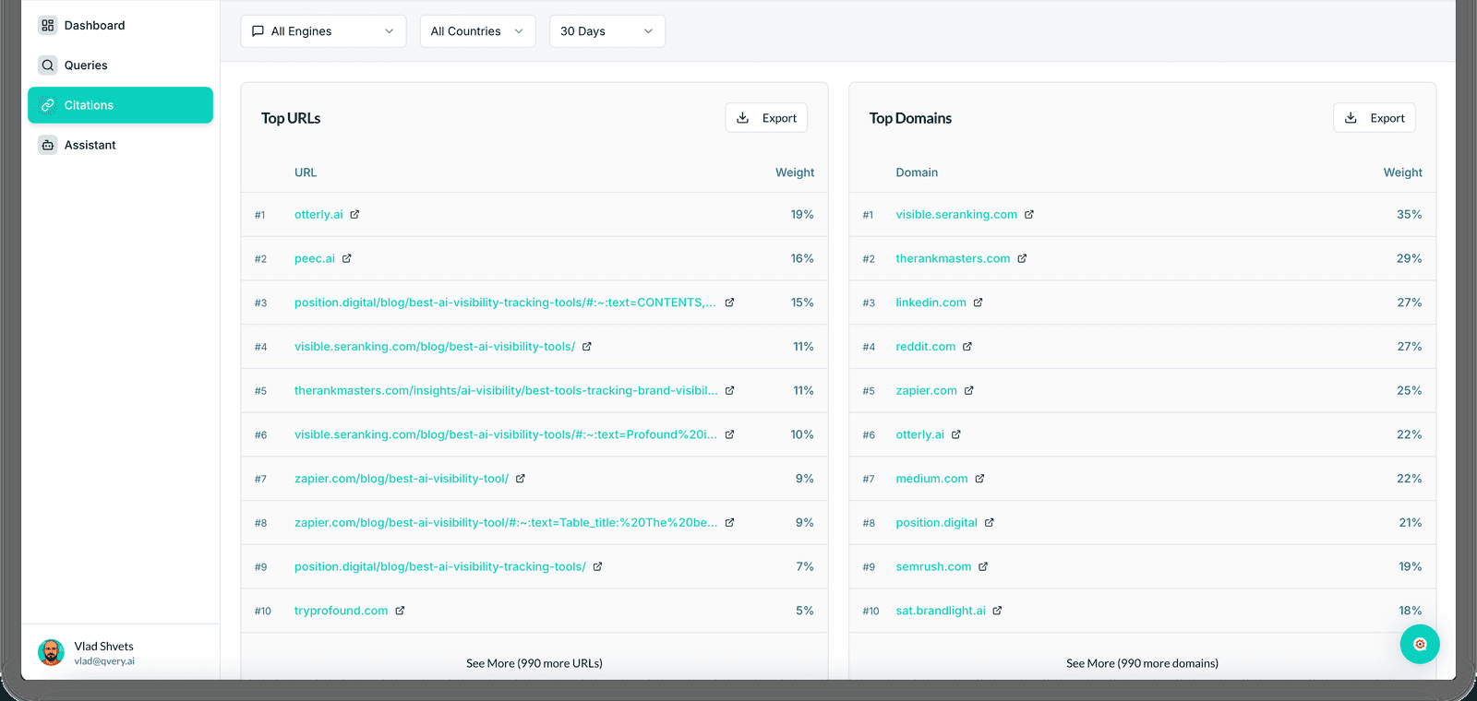
Task: Click external icon for therankmasters URL row #5
Action: pyautogui.click(x=729, y=390)
